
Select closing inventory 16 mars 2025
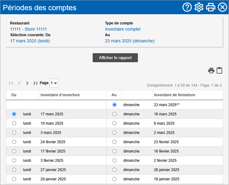[x=114, y=114]
